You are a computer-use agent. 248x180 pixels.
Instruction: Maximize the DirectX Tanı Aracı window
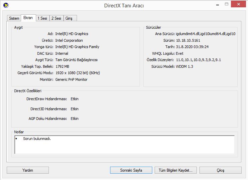point(227,4)
